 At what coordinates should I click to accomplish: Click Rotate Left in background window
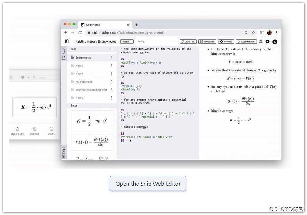(x=18, y=131)
